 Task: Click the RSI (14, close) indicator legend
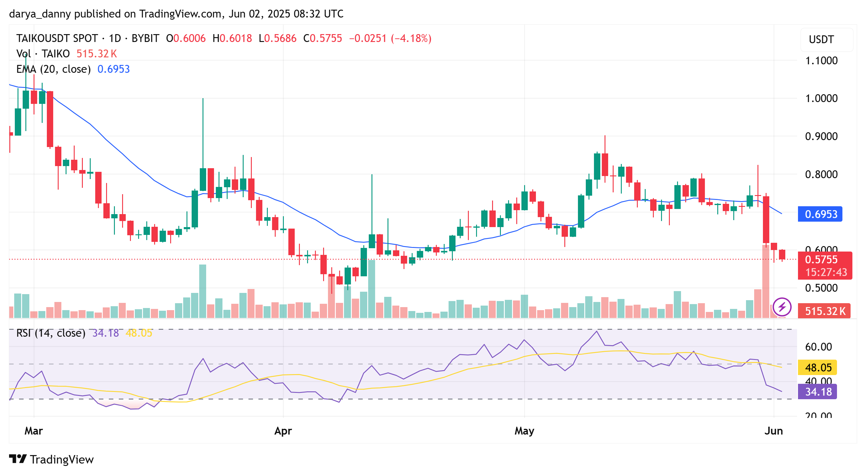(x=51, y=333)
